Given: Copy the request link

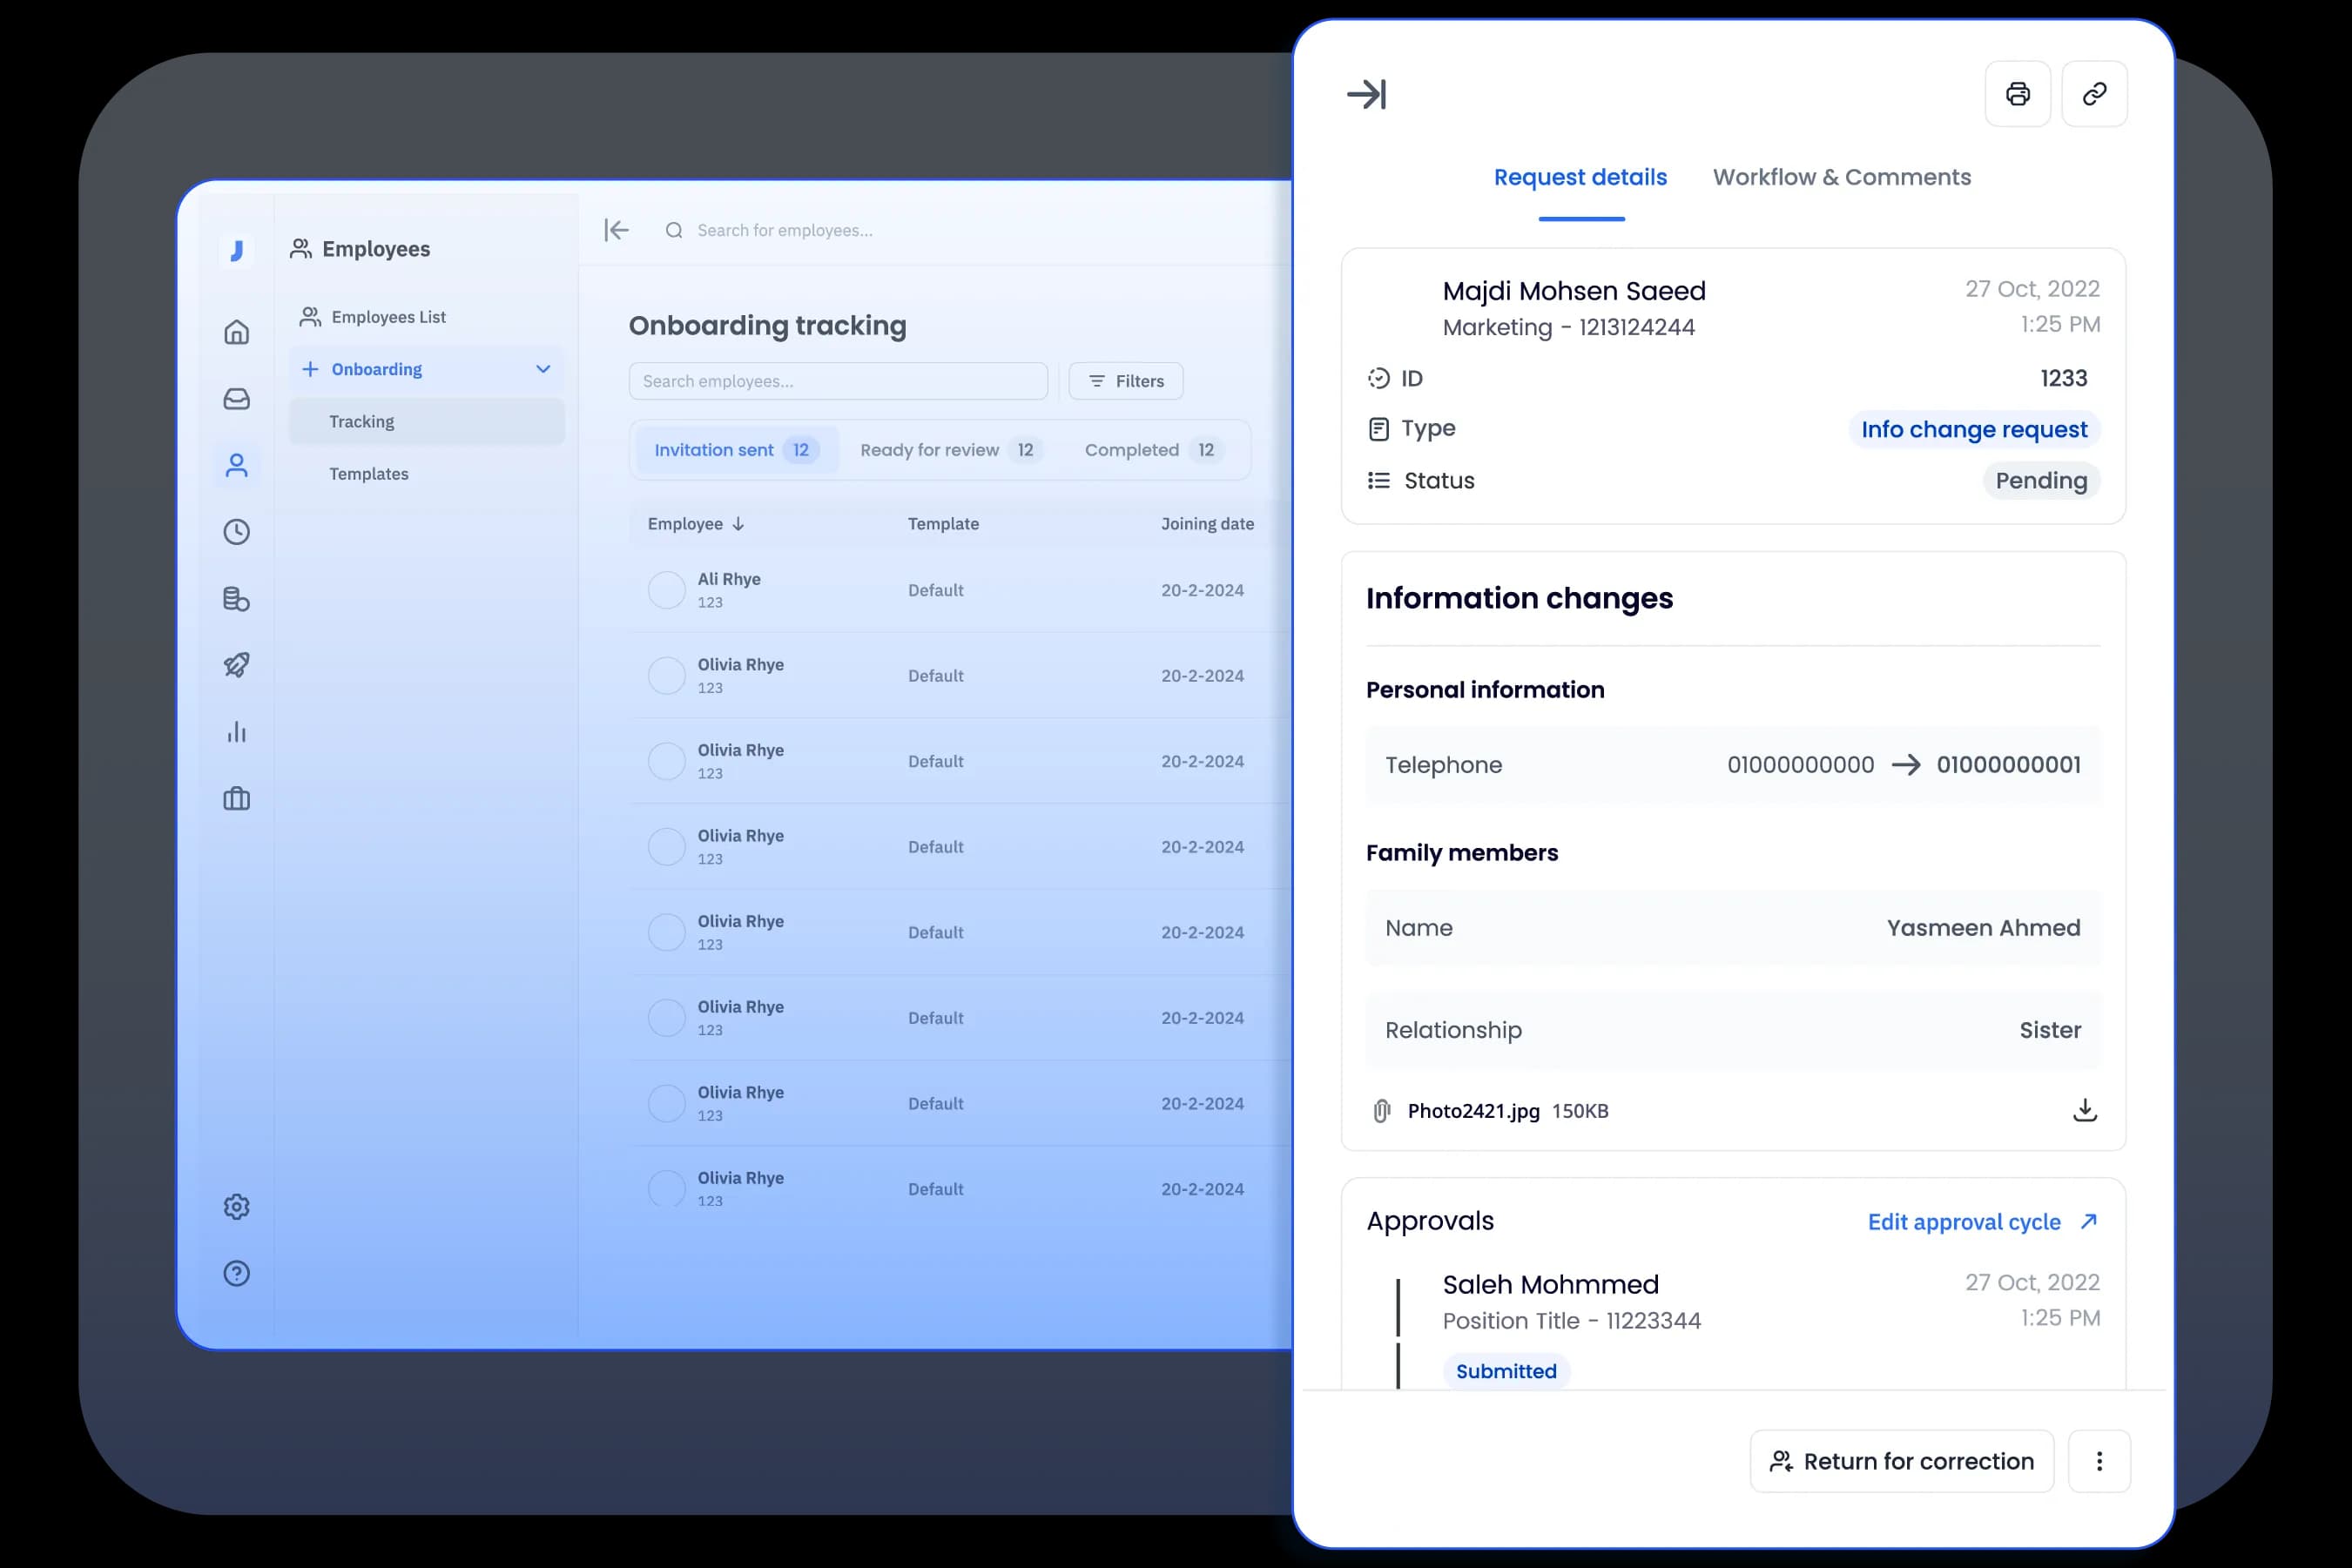Looking at the screenshot, I should (x=2094, y=94).
